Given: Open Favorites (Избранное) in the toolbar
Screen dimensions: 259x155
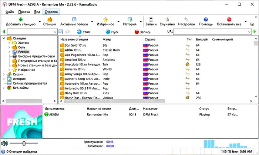Looking at the screenshot, I should point(105,21).
